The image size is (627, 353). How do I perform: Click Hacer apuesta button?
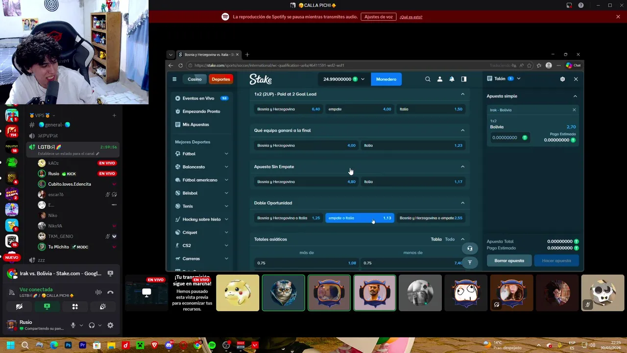coord(556,261)
